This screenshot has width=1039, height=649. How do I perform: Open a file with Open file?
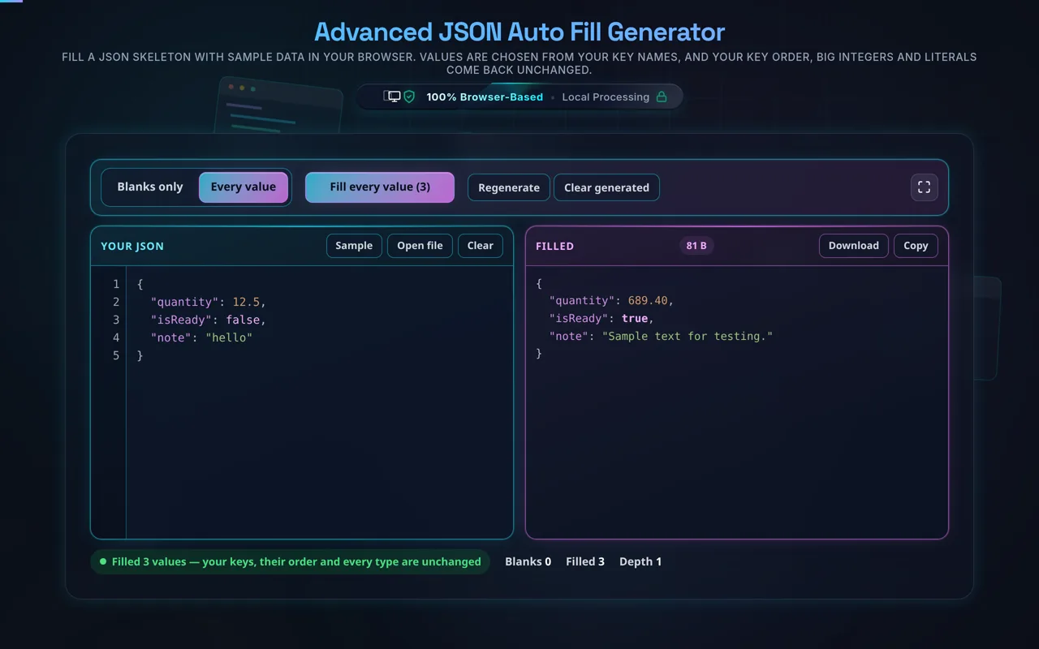point(420,246)
